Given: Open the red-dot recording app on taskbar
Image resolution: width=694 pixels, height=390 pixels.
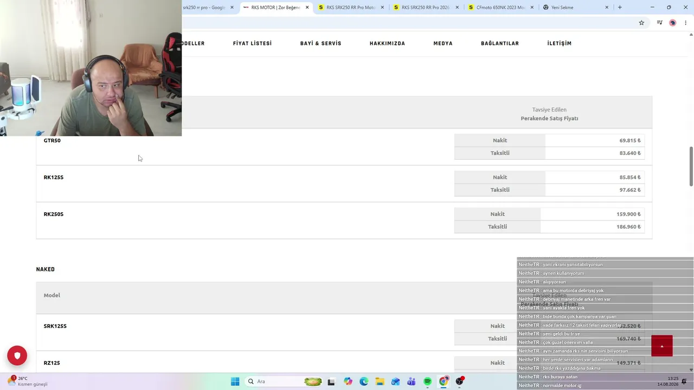Looking at the screenshot, I should coord(460,381).
